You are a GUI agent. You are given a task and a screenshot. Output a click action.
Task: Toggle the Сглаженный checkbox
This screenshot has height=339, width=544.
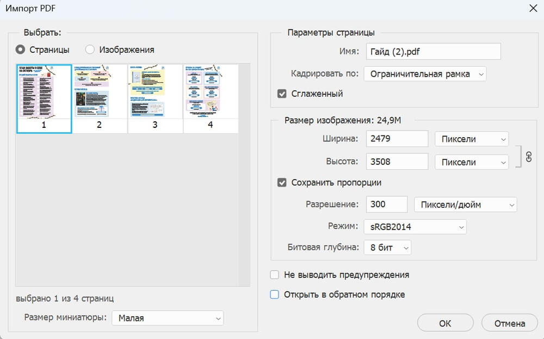tap(282, 94)
